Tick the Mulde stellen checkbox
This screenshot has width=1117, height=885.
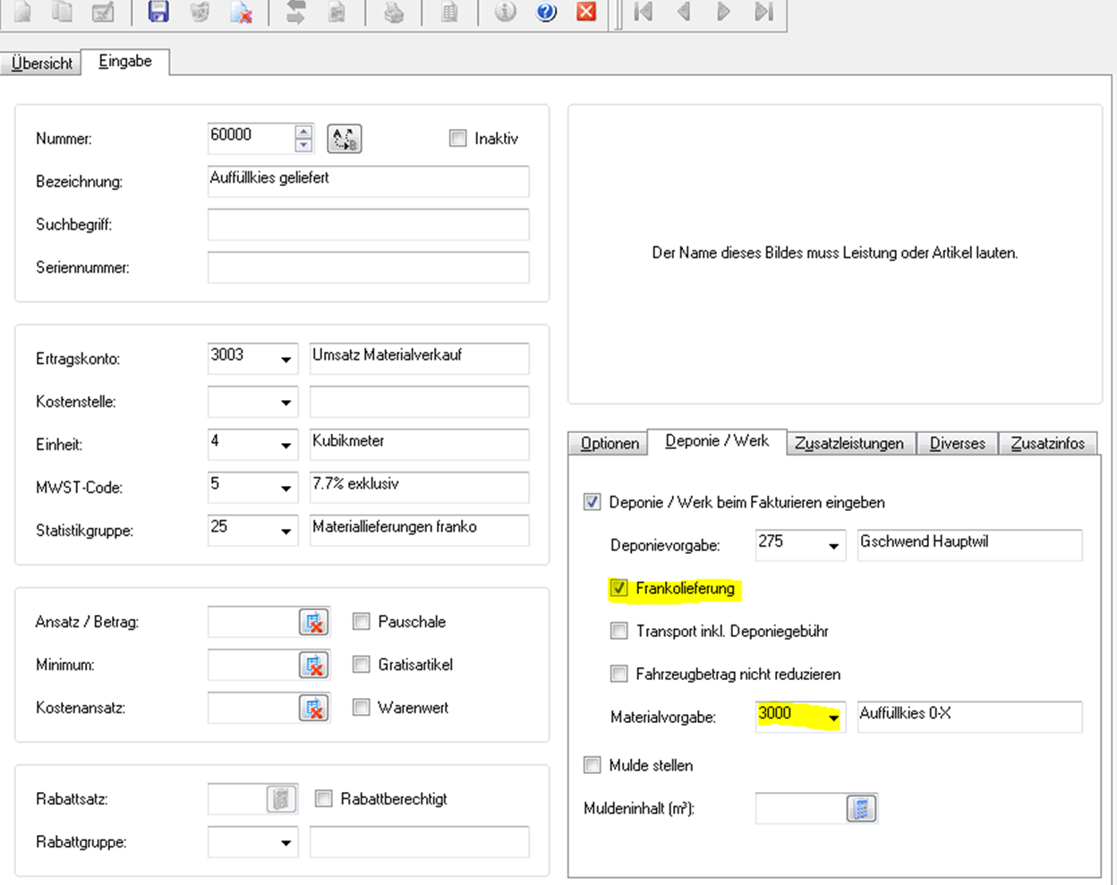pos(592,765)
